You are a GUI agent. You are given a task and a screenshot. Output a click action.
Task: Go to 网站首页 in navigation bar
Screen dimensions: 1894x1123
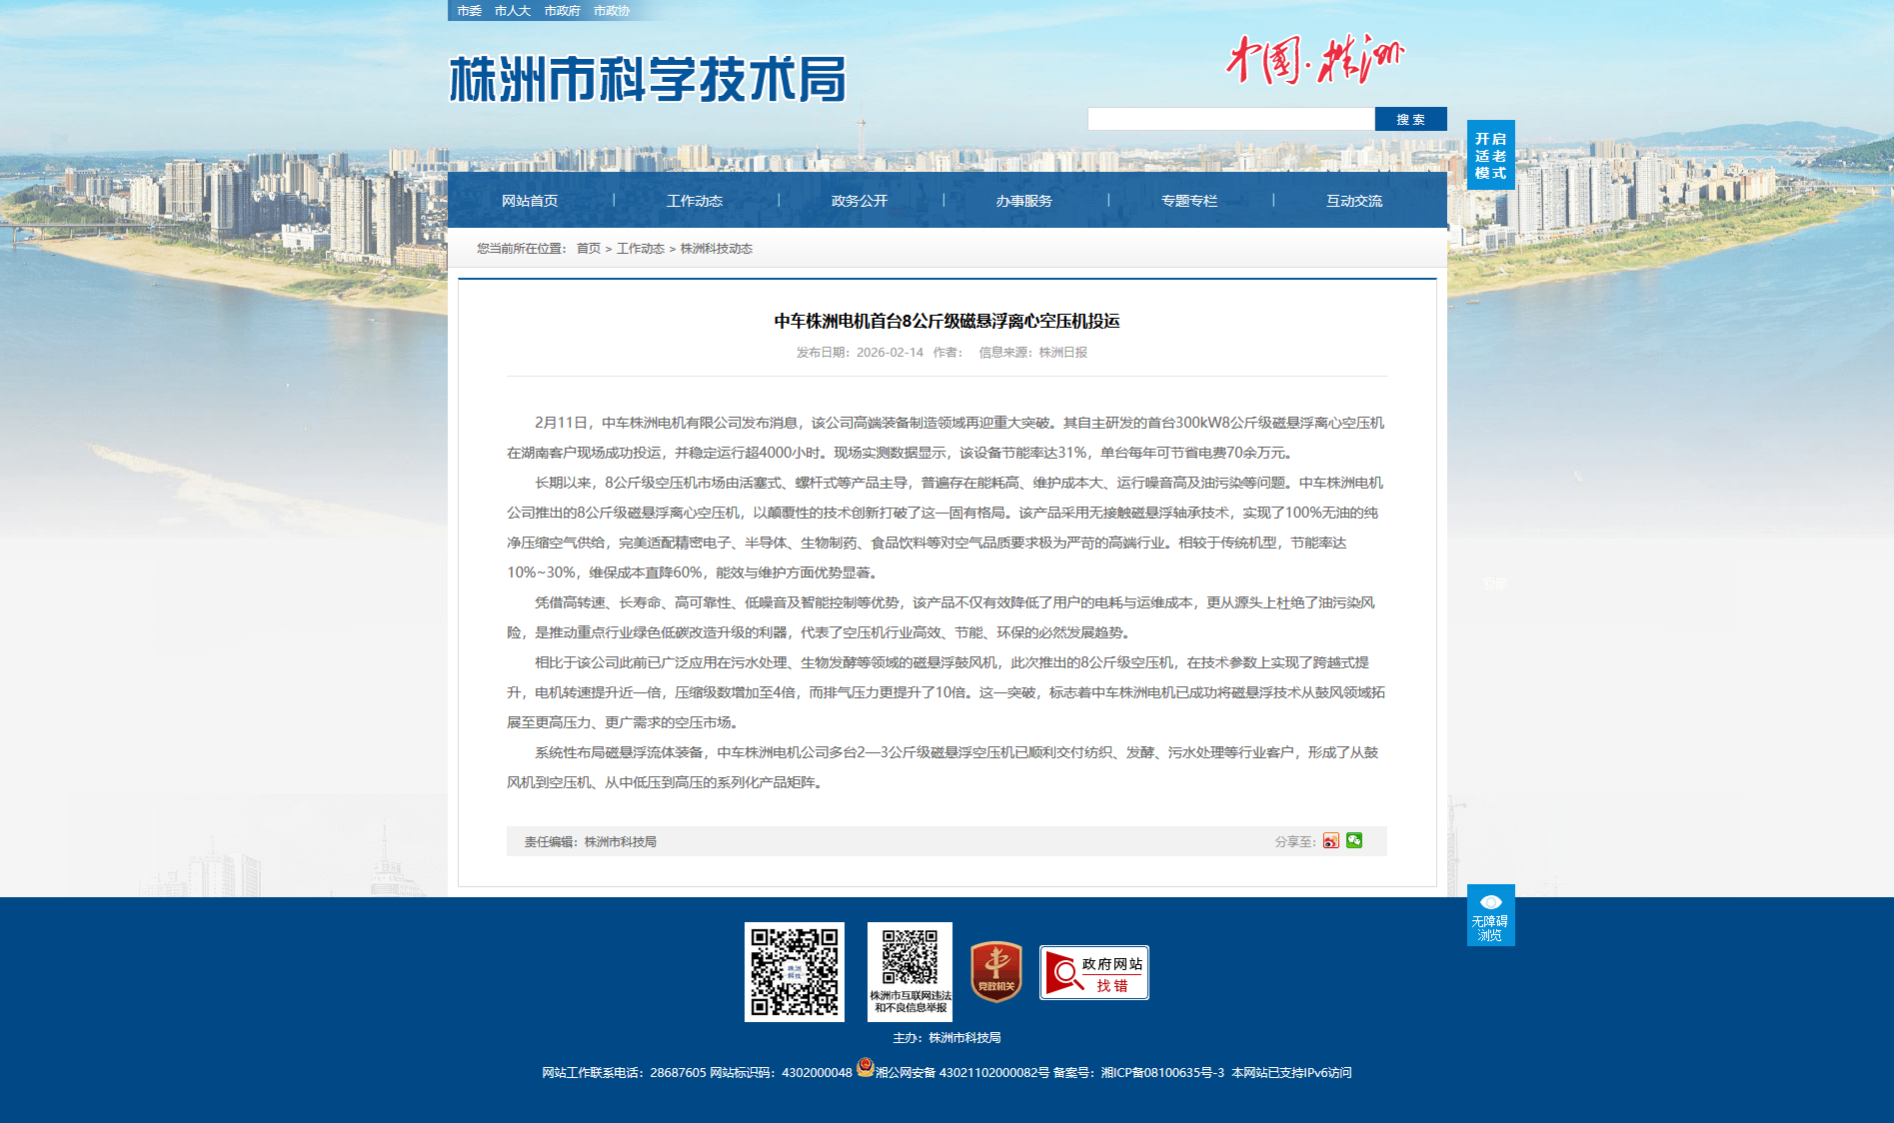(530, 201)
